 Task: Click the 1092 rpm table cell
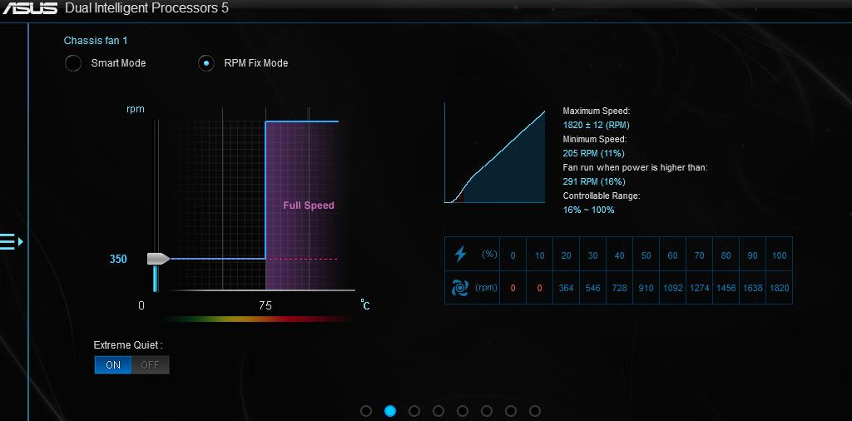click(x=672, y=288)
